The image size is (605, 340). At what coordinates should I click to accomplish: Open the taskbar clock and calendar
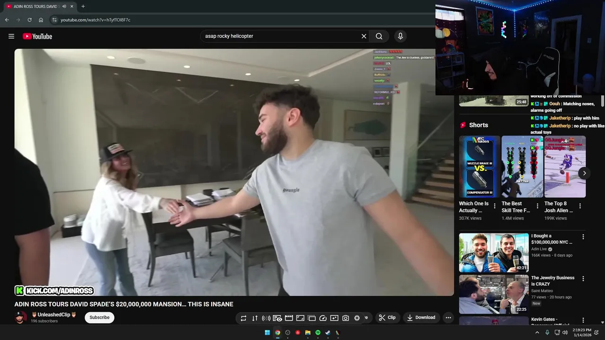(582, 332)
